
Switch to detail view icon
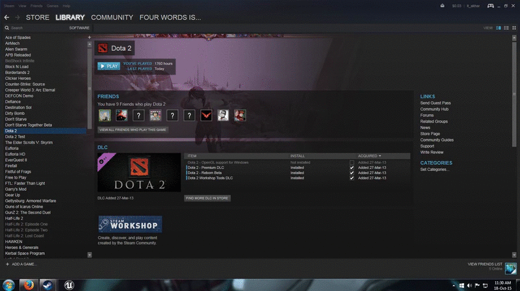pyautogui.click(x=499, y=28)
